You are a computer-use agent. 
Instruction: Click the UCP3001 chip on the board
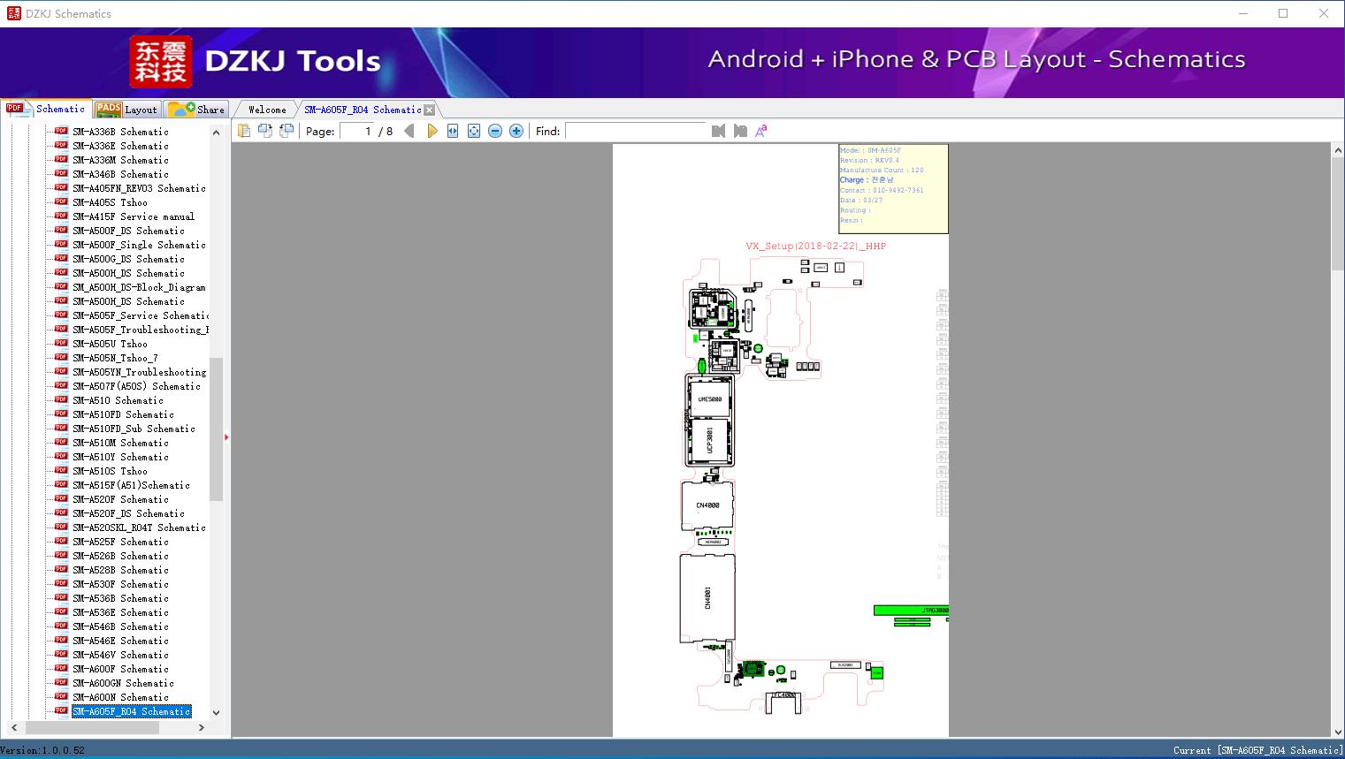coord(709,439)
